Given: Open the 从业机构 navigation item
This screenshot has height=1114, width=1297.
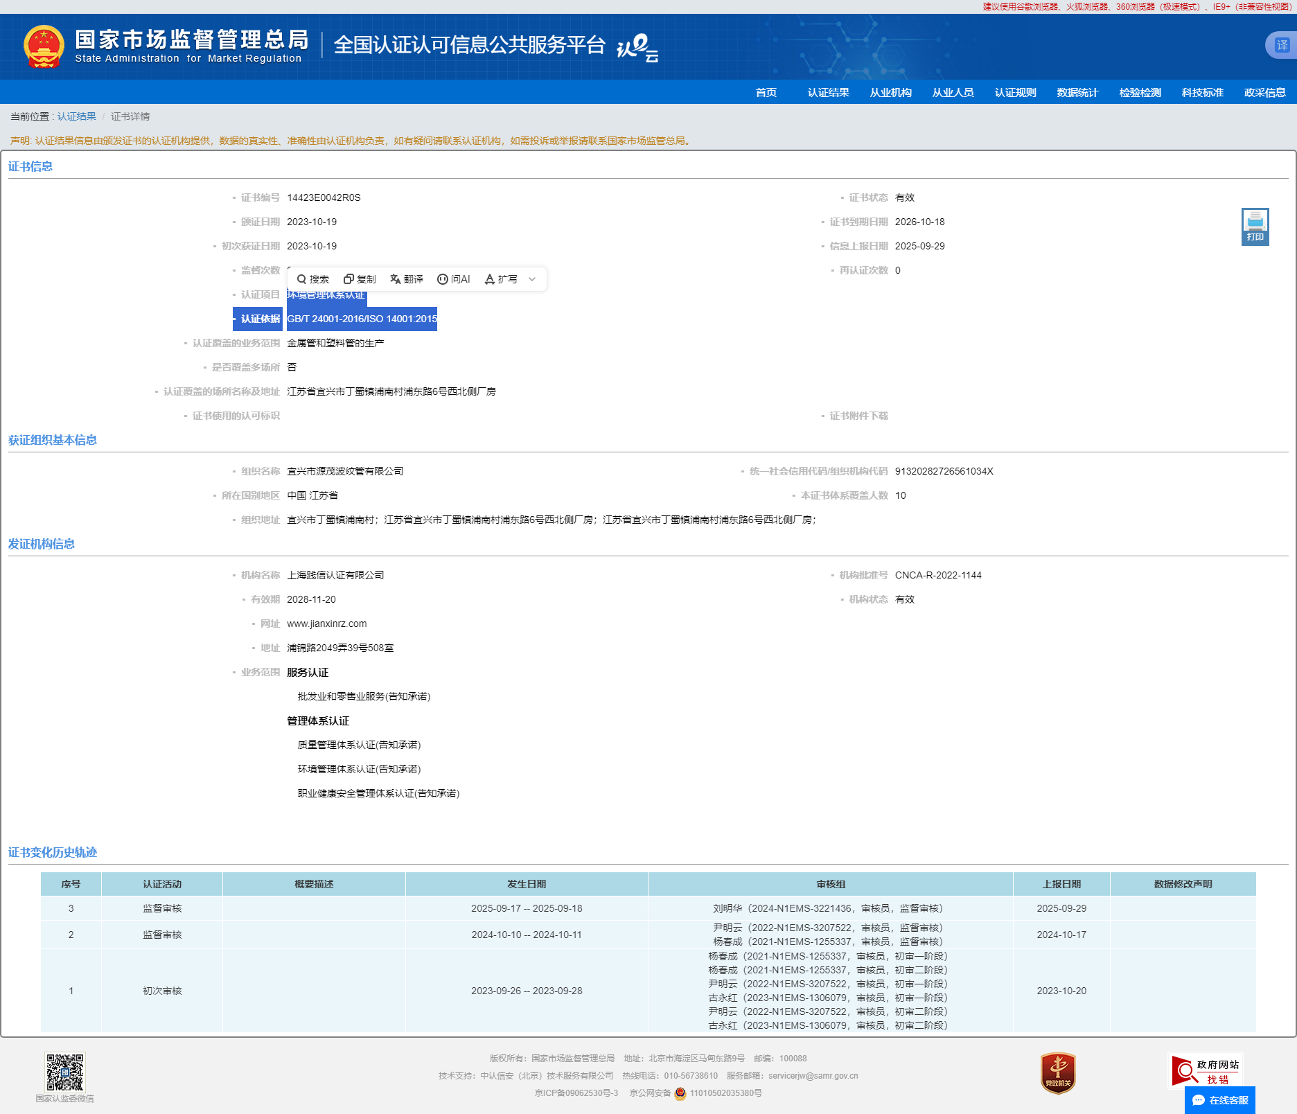Looking at the screenshot, I should click(x=891, y=92).
